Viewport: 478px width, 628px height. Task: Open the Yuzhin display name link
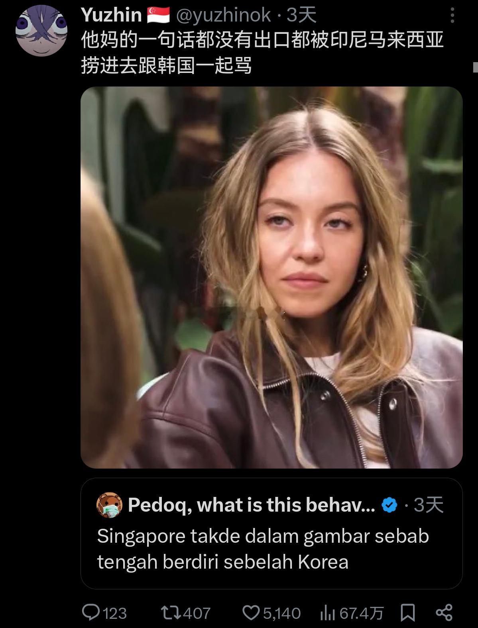[x=111, y=16]
